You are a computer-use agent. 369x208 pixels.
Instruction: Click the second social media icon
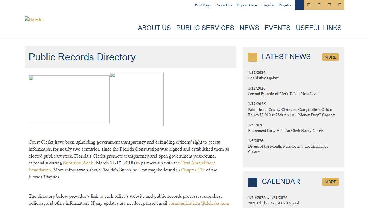point(319,5)
